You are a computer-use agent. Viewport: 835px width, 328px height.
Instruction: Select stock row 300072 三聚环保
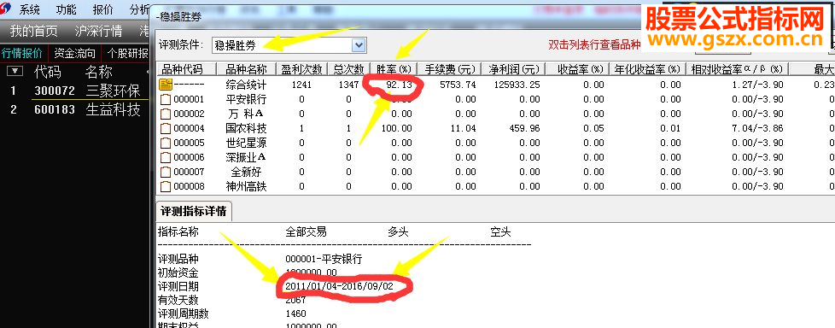pyautogui.click(x=74, y=91)
